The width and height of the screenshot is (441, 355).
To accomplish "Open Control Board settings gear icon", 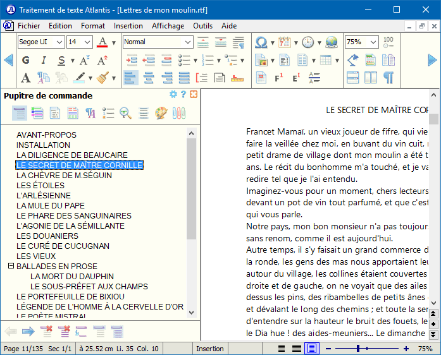I will click(x=173, y=94).
